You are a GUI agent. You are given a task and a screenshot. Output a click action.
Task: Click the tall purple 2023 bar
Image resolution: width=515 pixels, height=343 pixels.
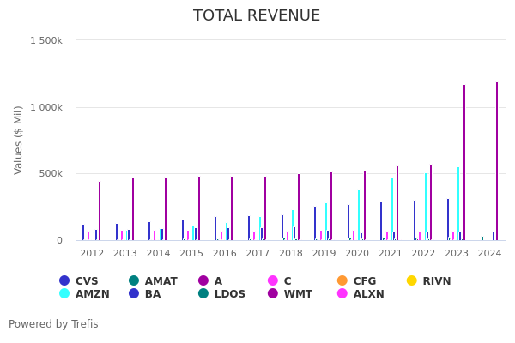pos(464,163)
